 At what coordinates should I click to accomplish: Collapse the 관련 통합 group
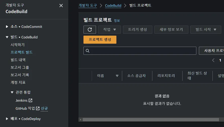[x=12, y=92]
